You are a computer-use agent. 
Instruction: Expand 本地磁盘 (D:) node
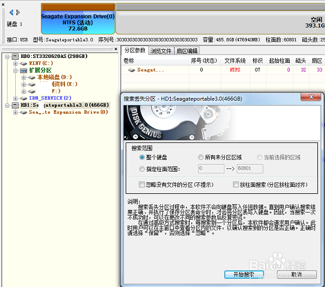tap(24, 77)
